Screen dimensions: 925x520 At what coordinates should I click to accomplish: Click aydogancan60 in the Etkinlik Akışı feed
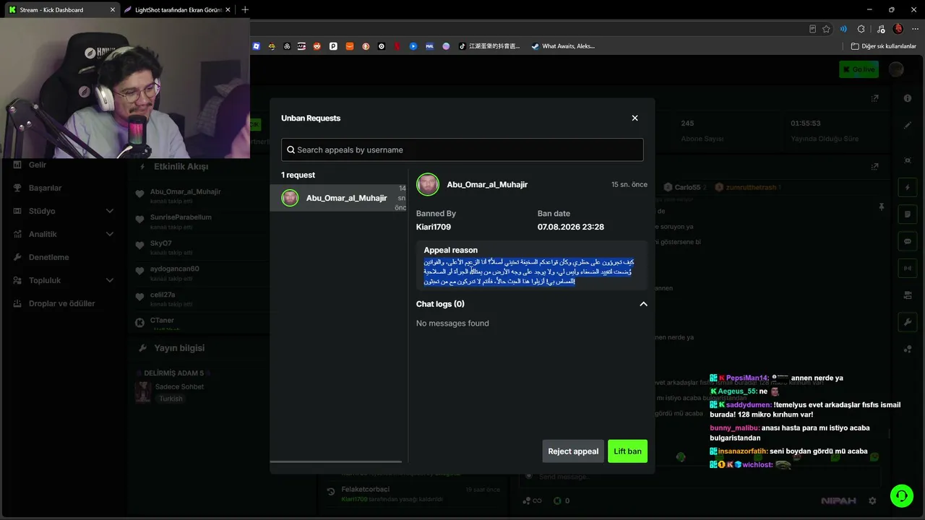(175, 269)
